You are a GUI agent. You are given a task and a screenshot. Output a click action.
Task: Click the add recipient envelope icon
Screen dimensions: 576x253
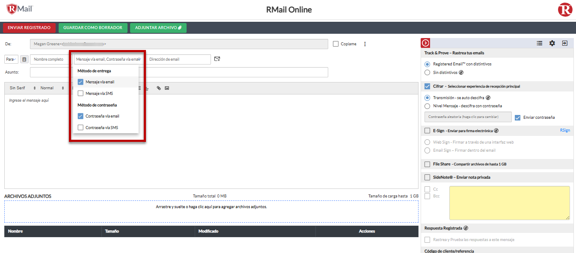point(217,59)
